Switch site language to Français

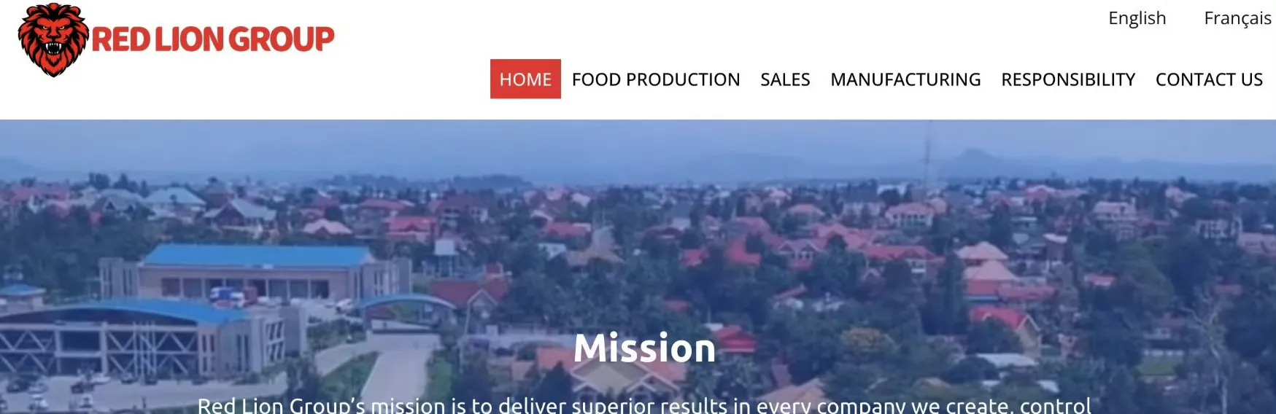(x=1237, y=18)
